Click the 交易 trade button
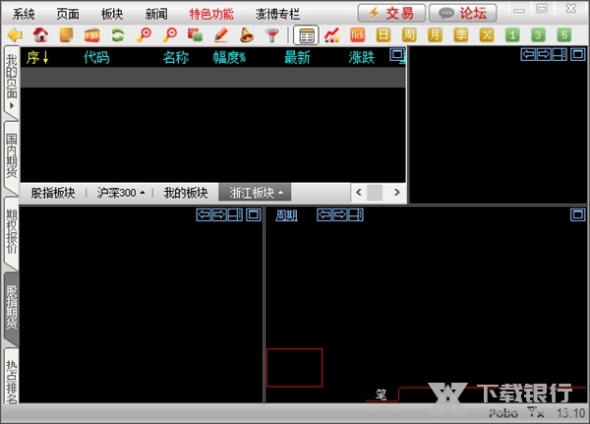This screenshot has height=424, width=590. pyautogui.click(x=391, y=13)
